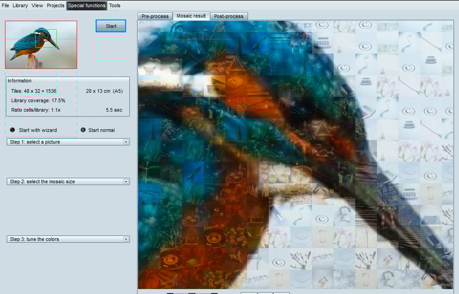Open the Projects menu

tap(55, 5)
